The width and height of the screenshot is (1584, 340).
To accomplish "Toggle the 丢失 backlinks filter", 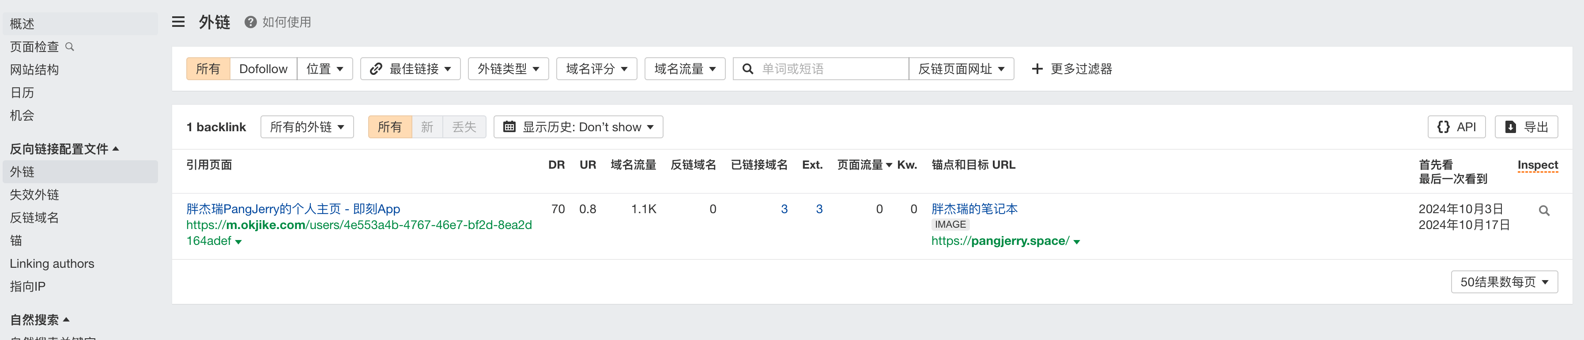I will point(464,127).
